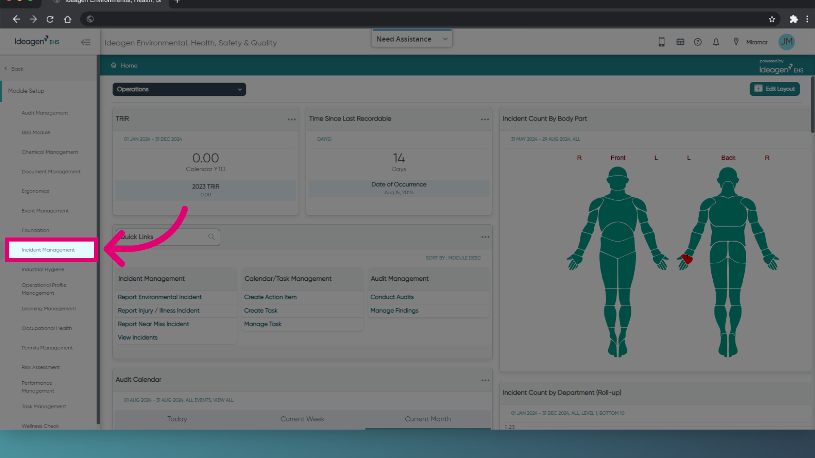Open Industrial Hygiene module

coord(43,269)
